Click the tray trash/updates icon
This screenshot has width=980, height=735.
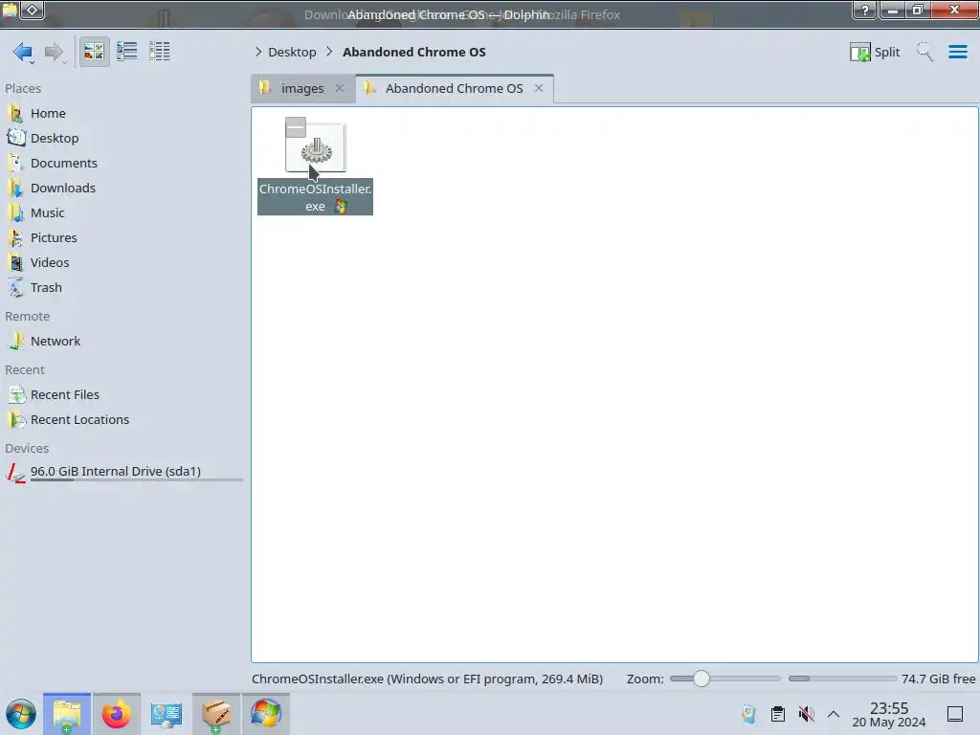(x=748, y=714)
